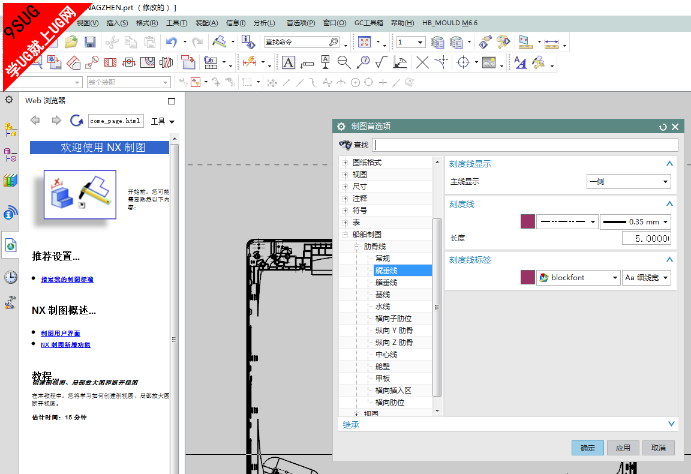The width and height of the screenshot is (691, 474).
Task: Click the 刻度线 color swatch
Action: (x=527, y=222)
